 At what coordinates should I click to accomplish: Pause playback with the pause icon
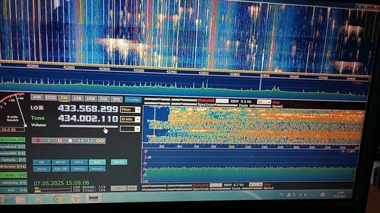[x=59, y=140]
